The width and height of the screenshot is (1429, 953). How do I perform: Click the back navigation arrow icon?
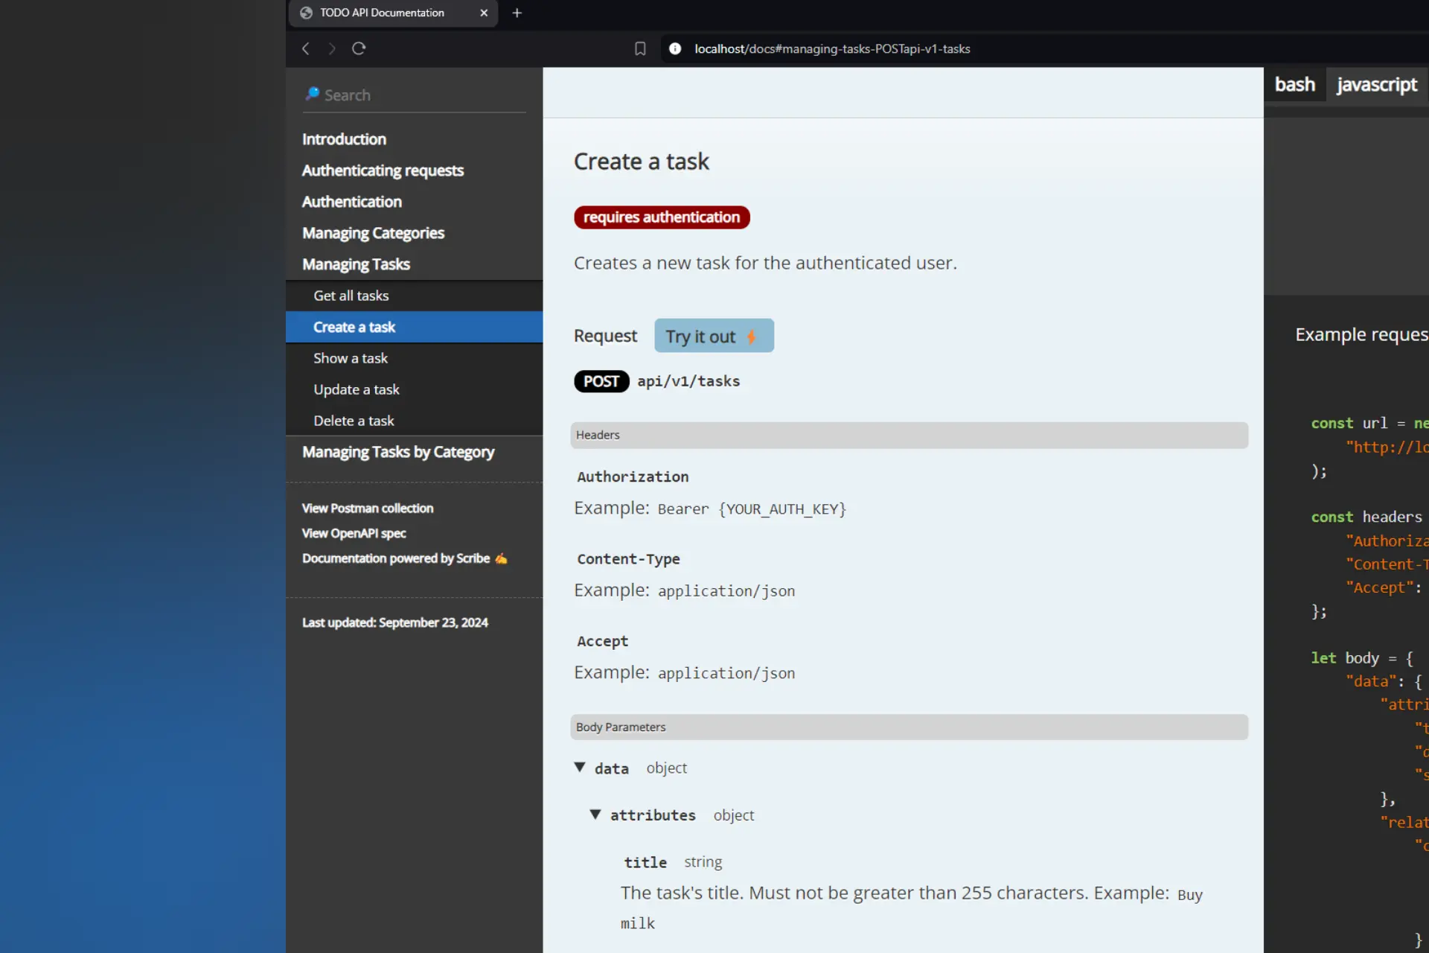pyautogui.click(x=305, y=48)
